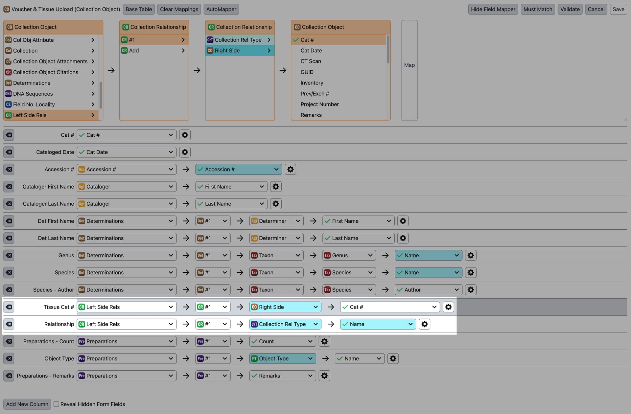Click the AutoMapper button
The height and width of the screenshot is (414, 631).
click(221, 9)
